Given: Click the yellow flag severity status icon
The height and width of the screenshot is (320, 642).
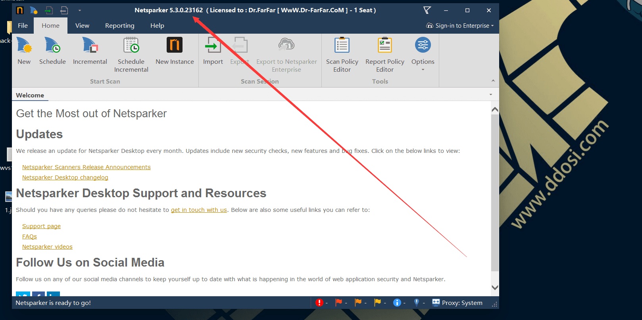Looking at the screenshot, I should click(x=377, y=303).
